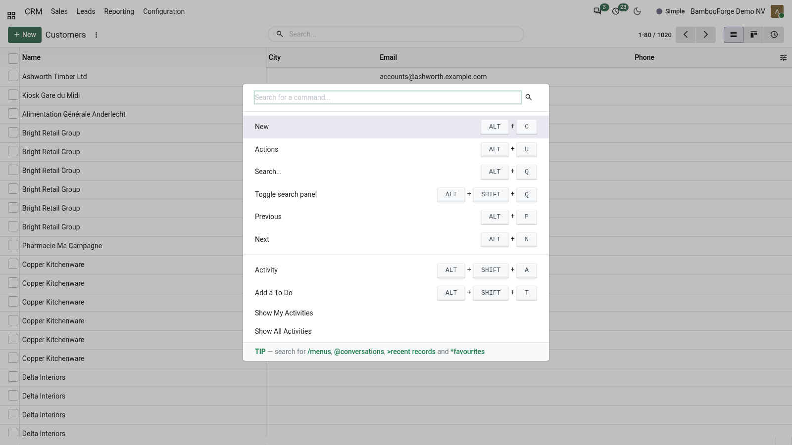Go to the next page of customers
This screenshot has height=445, width=792.
[706, 35]
